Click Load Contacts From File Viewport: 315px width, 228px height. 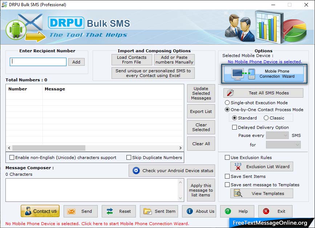(132, 60)
